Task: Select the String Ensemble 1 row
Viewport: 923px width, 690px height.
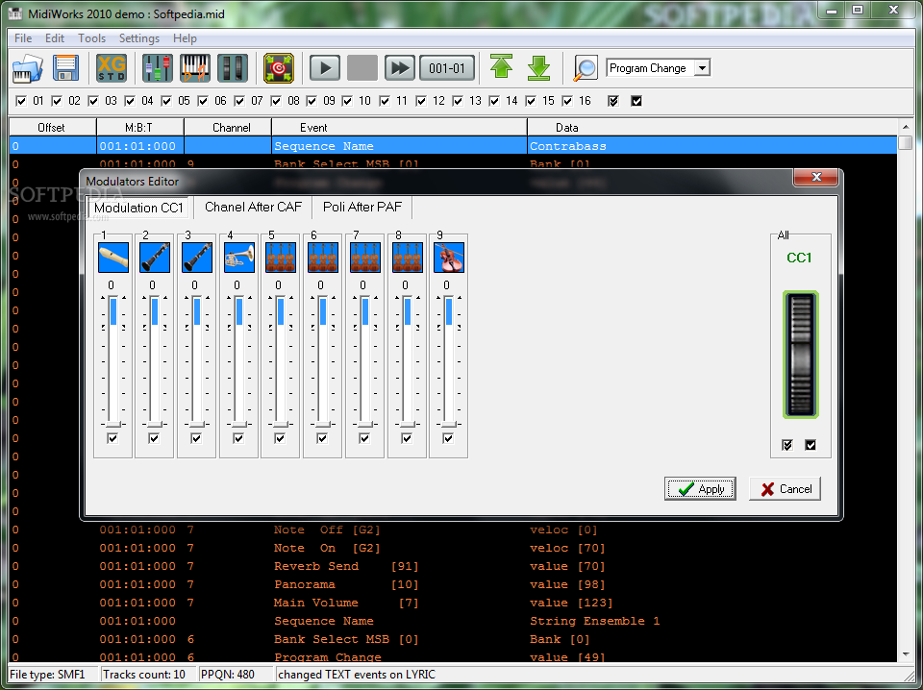Action: click(453, 621)
